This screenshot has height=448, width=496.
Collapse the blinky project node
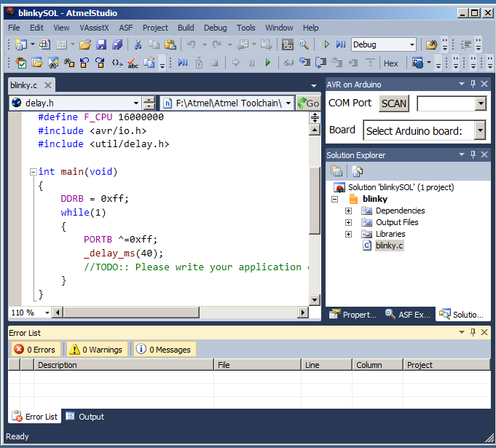pos(334,200)
